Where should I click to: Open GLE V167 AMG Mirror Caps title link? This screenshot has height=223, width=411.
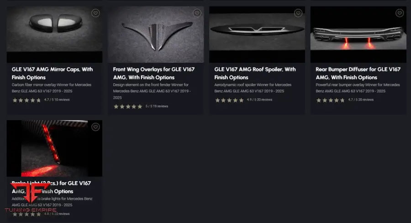pos(52,73)
